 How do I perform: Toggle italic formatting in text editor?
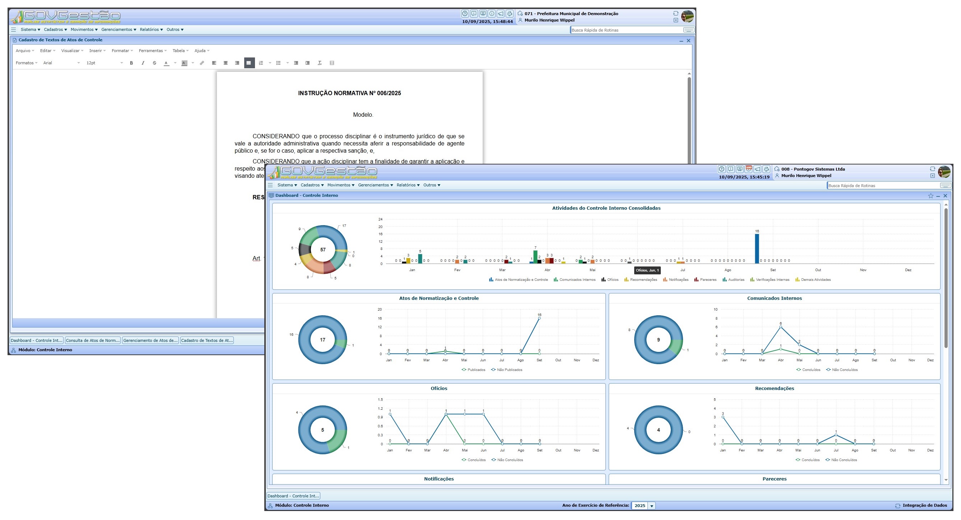143,63
